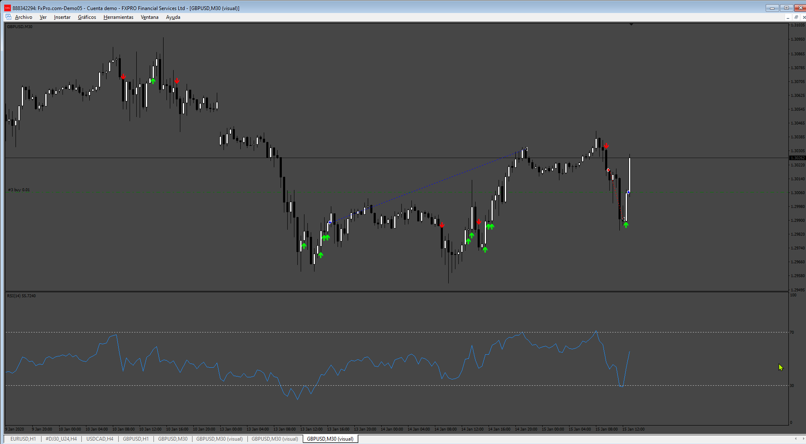Switch to the EURUSD,H1 chart tab
Image resolution: width=806 pixels, height=444 pixels.
[23, 439]
